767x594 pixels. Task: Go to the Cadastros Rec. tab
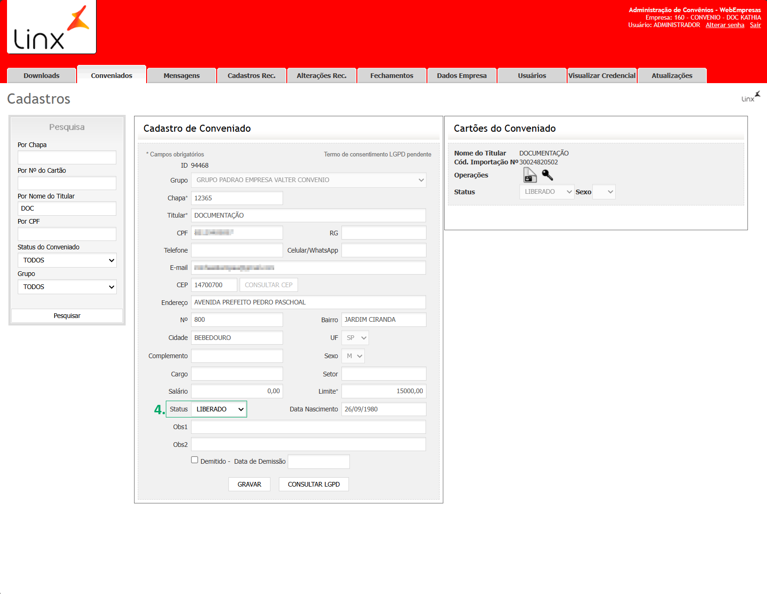[252, 76]
